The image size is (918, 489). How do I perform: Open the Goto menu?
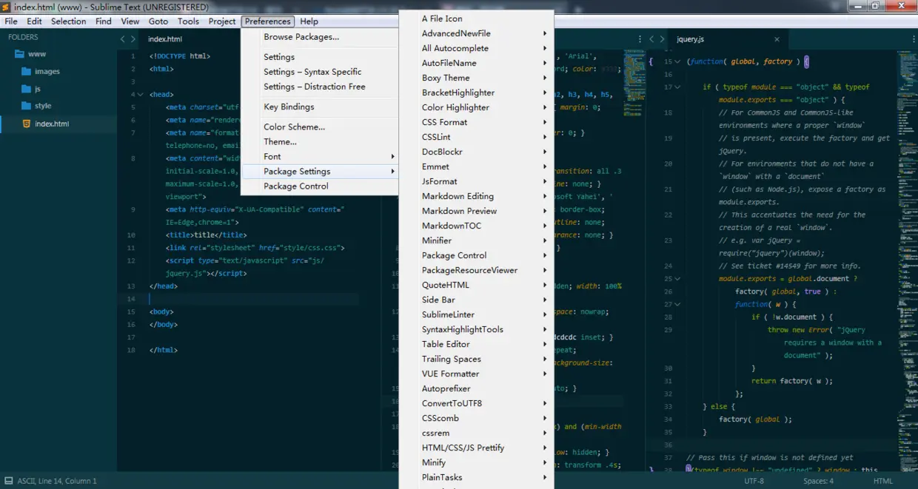click(x=158, y=21)
